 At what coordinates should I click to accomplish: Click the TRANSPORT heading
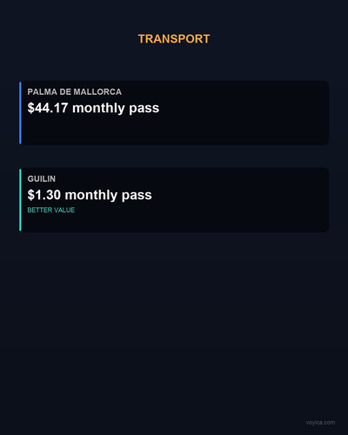pos(174,39)
